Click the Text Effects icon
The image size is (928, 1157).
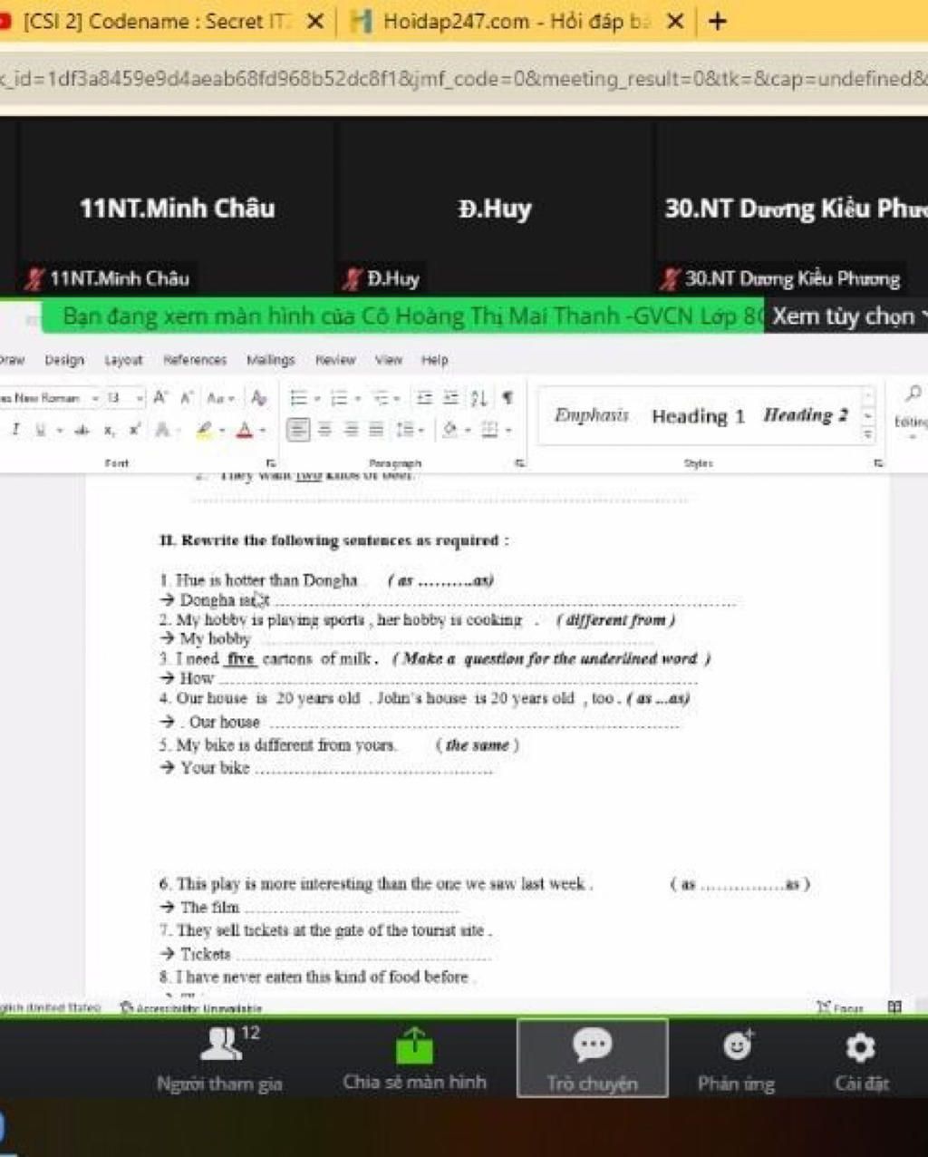[x=163, y=430]
